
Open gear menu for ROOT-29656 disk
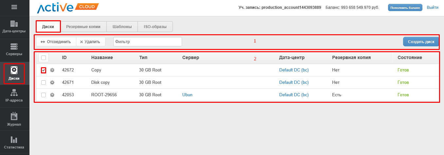point(52,95)
